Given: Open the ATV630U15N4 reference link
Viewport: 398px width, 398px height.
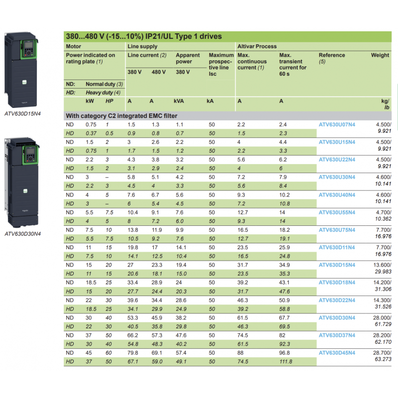Looking at the screenshot, I should 337,142.
